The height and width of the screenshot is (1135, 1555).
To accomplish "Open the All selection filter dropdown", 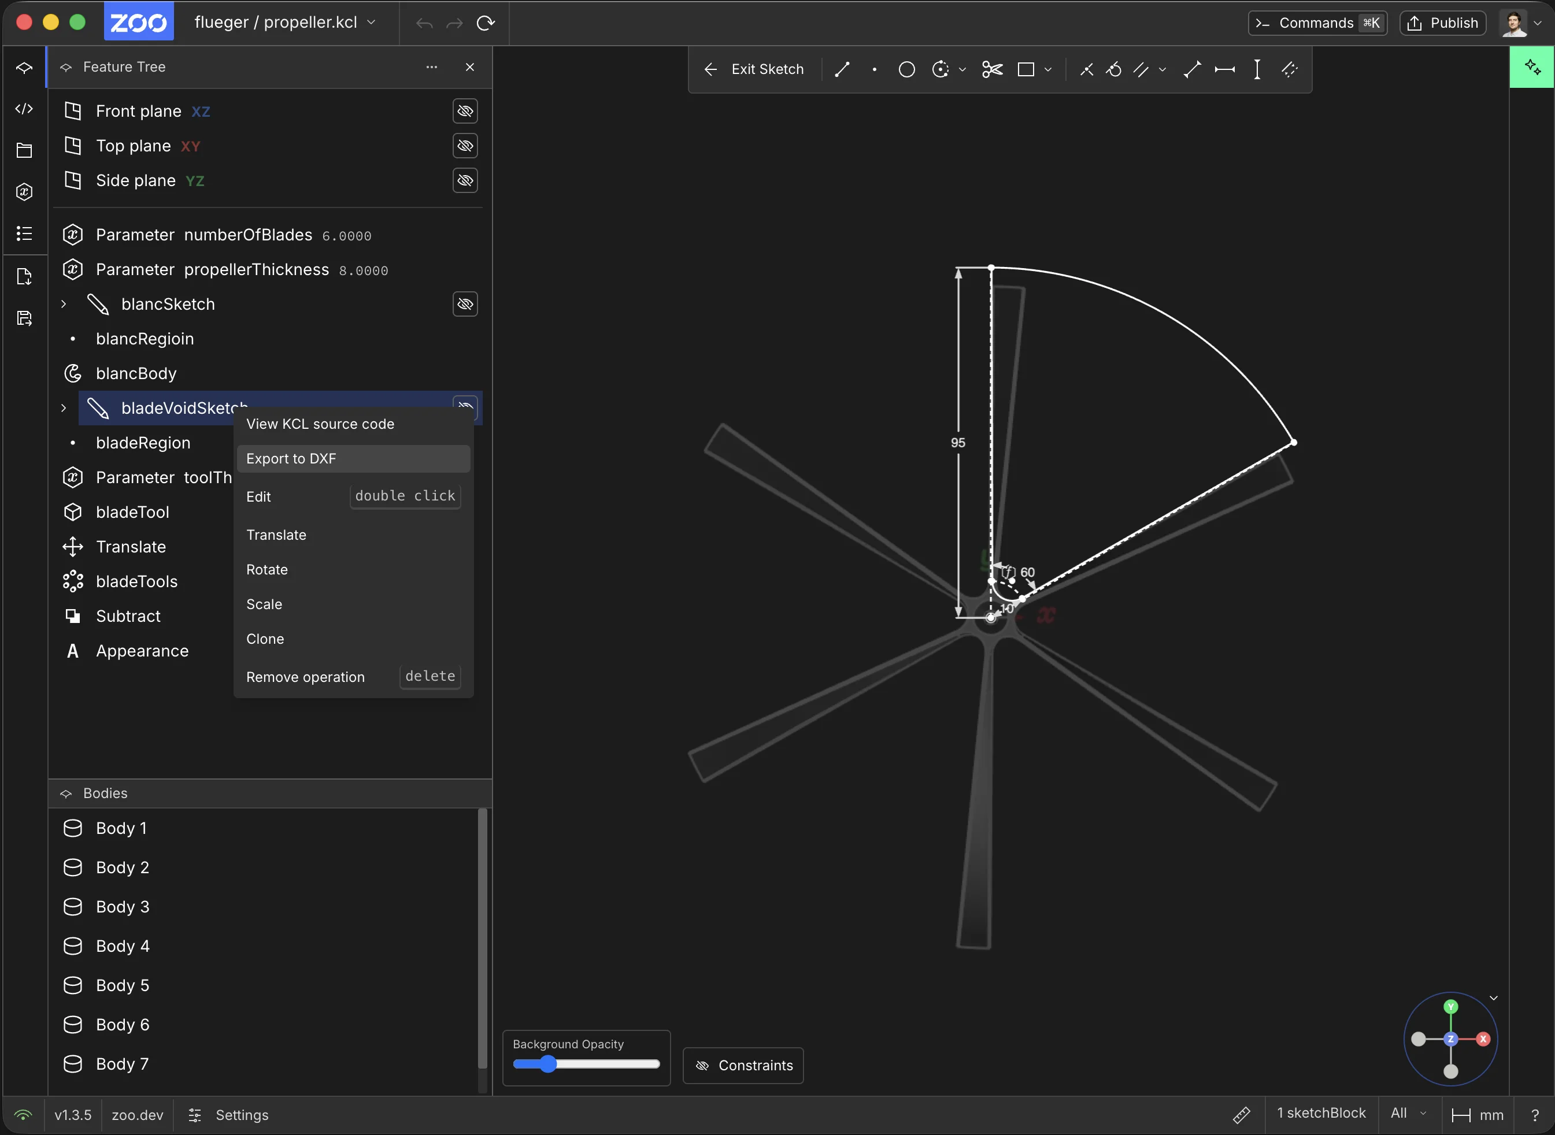I will pyautogui.click(x=1408, y=1114).
